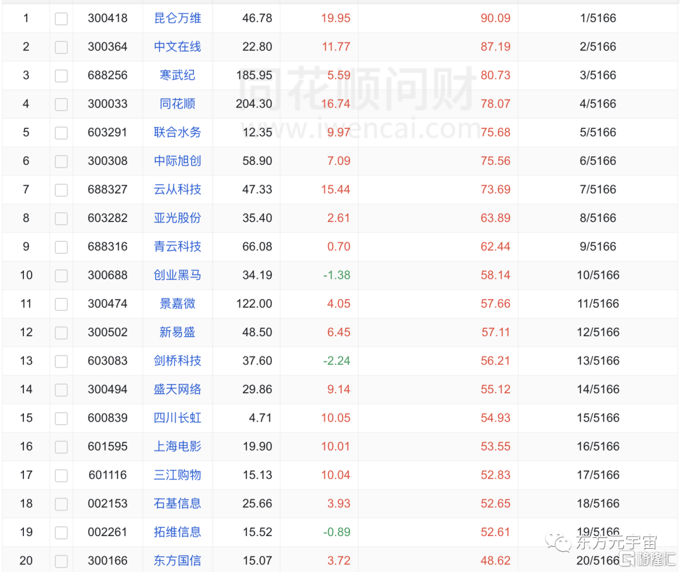Viewport: 680px width, 572px height.
Task: Follow the 亚光股份 link
Action: [178, 218]
